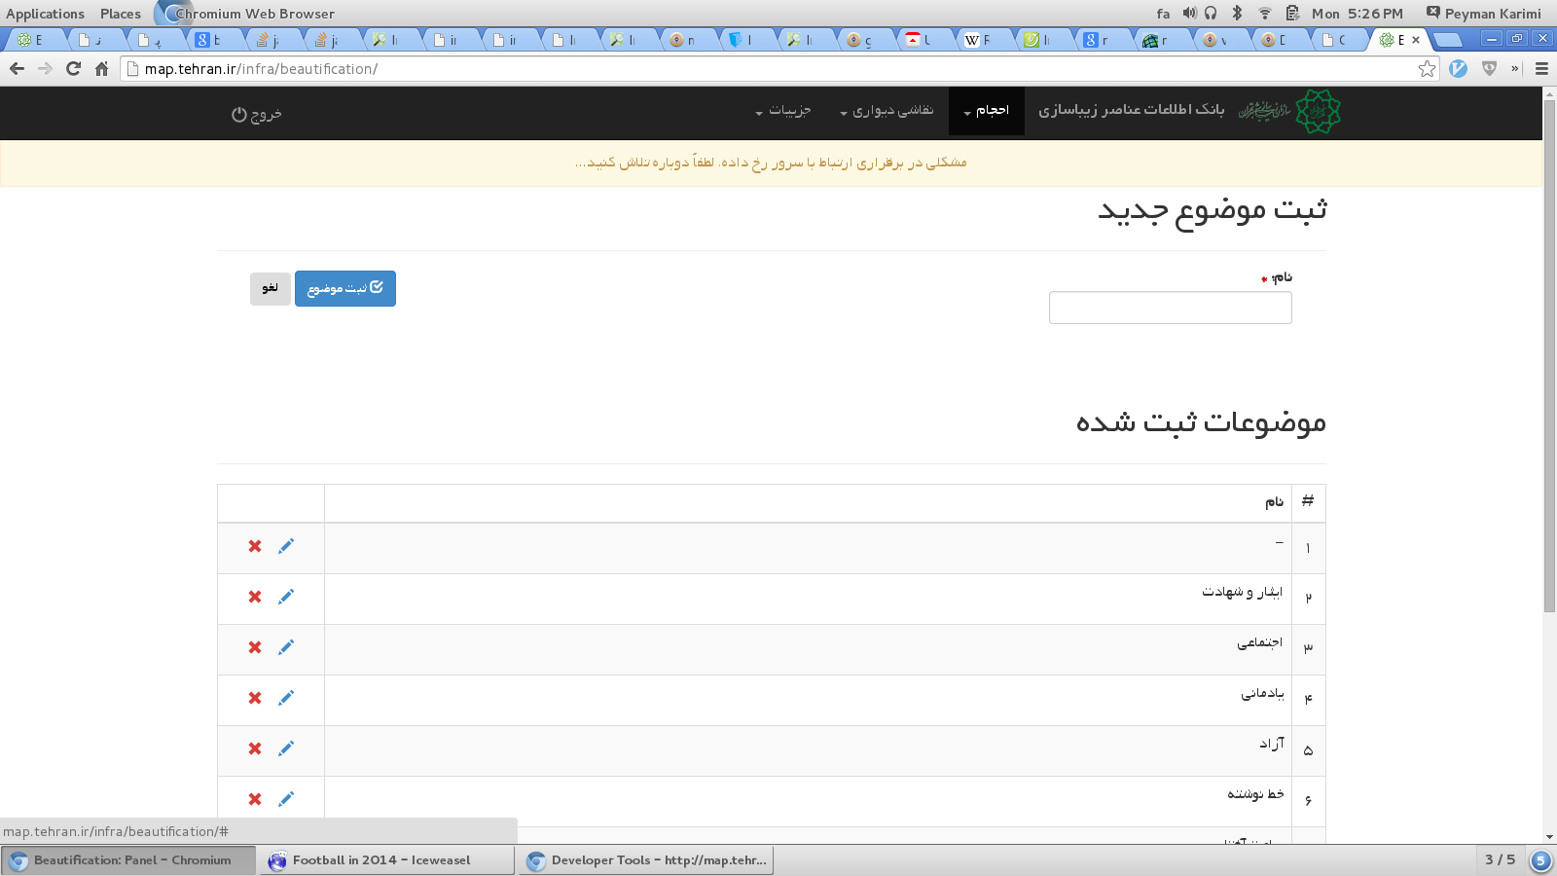Select Beautification Panel Chromium taskbar entry
Viewport: 1557px width, 876px height.
point(128,860)
